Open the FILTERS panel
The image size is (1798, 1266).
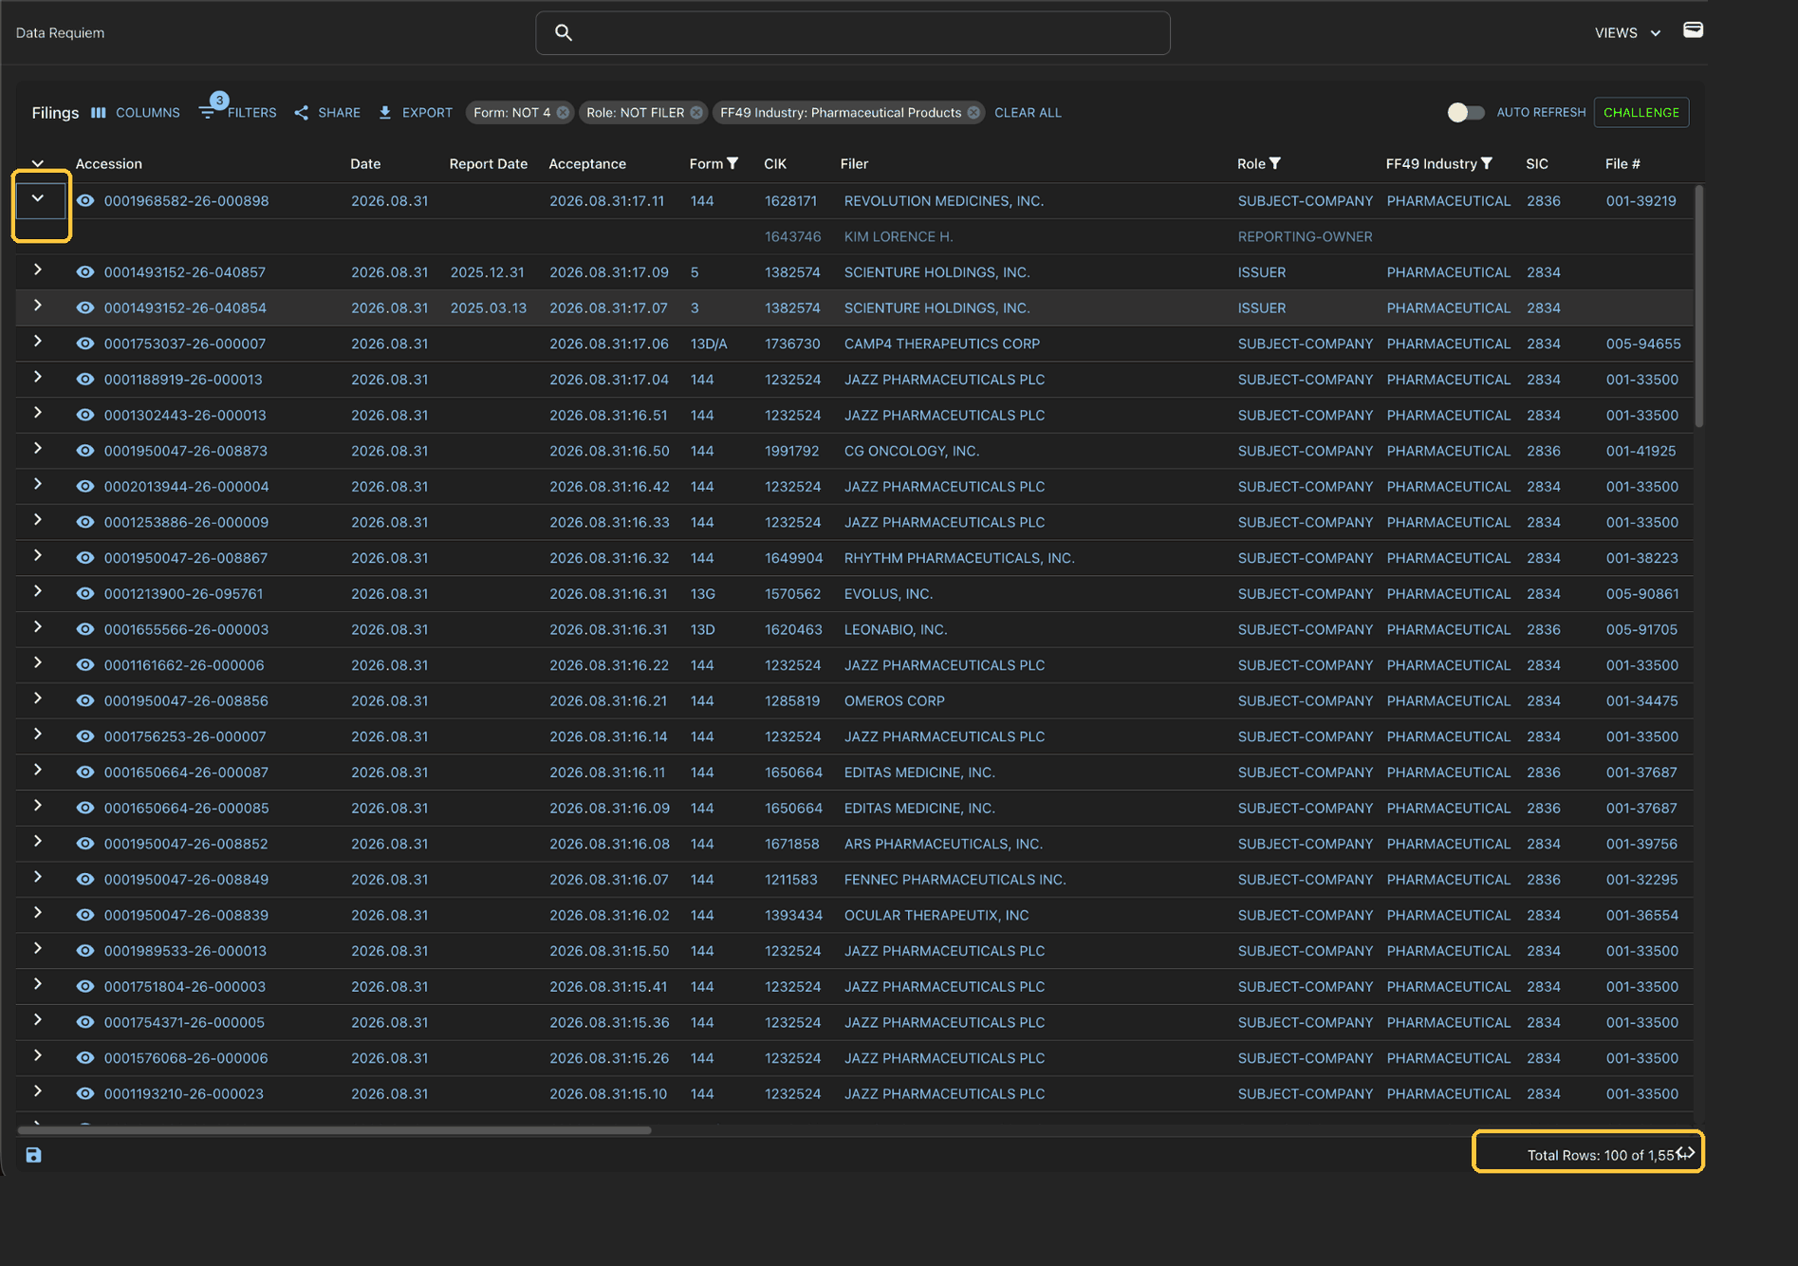pos(238,112)
